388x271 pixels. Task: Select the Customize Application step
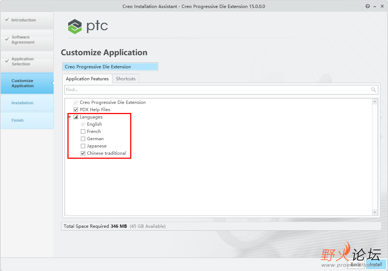pos(27,83)
